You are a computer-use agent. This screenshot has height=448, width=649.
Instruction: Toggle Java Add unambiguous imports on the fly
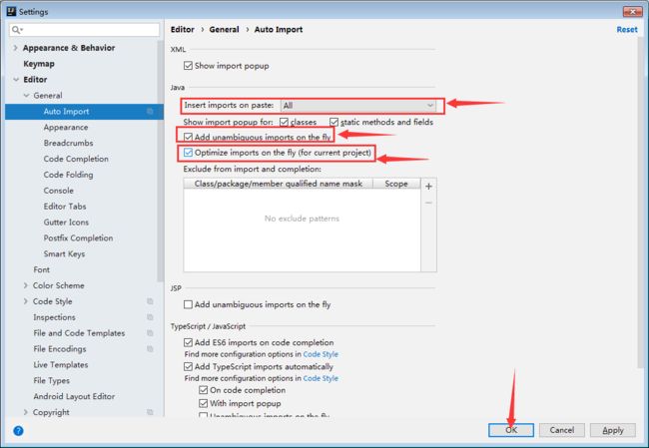pos(188,137)
